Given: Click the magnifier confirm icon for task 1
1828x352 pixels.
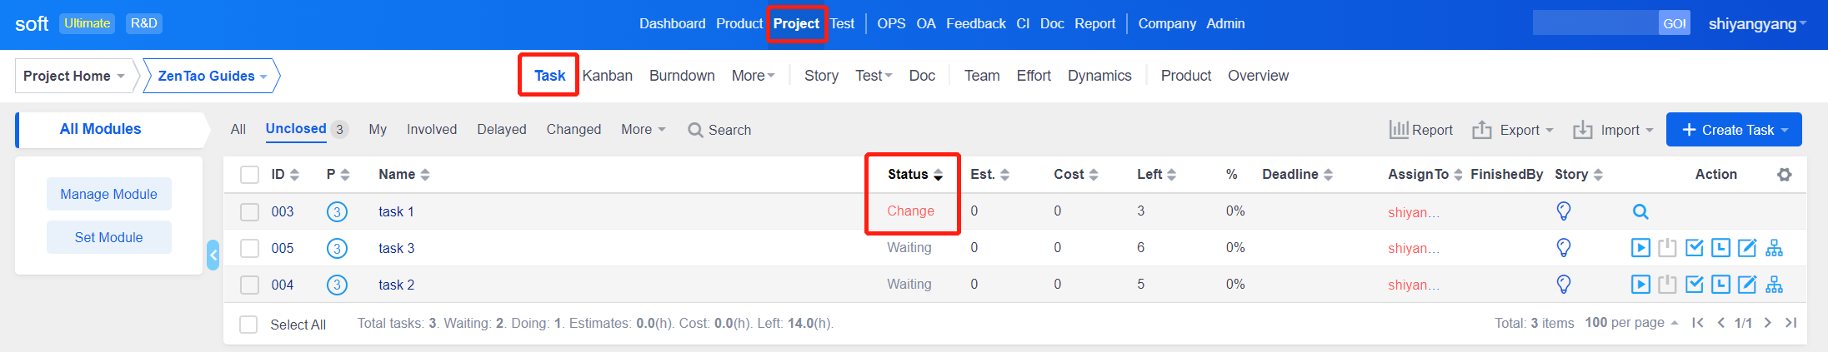Looking at the screenshot, I should point(1640,211).
